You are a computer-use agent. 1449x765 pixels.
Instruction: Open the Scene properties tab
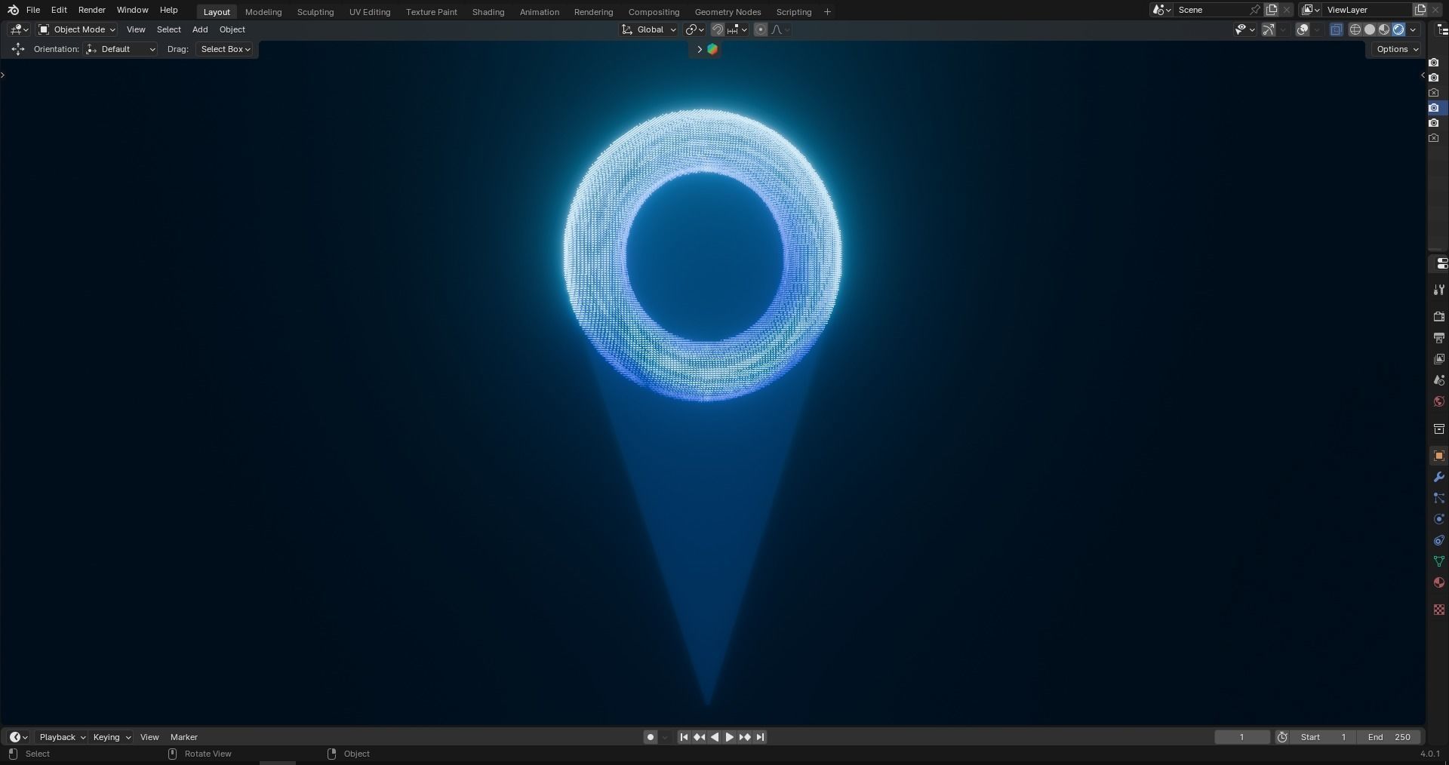[1439, 380]
